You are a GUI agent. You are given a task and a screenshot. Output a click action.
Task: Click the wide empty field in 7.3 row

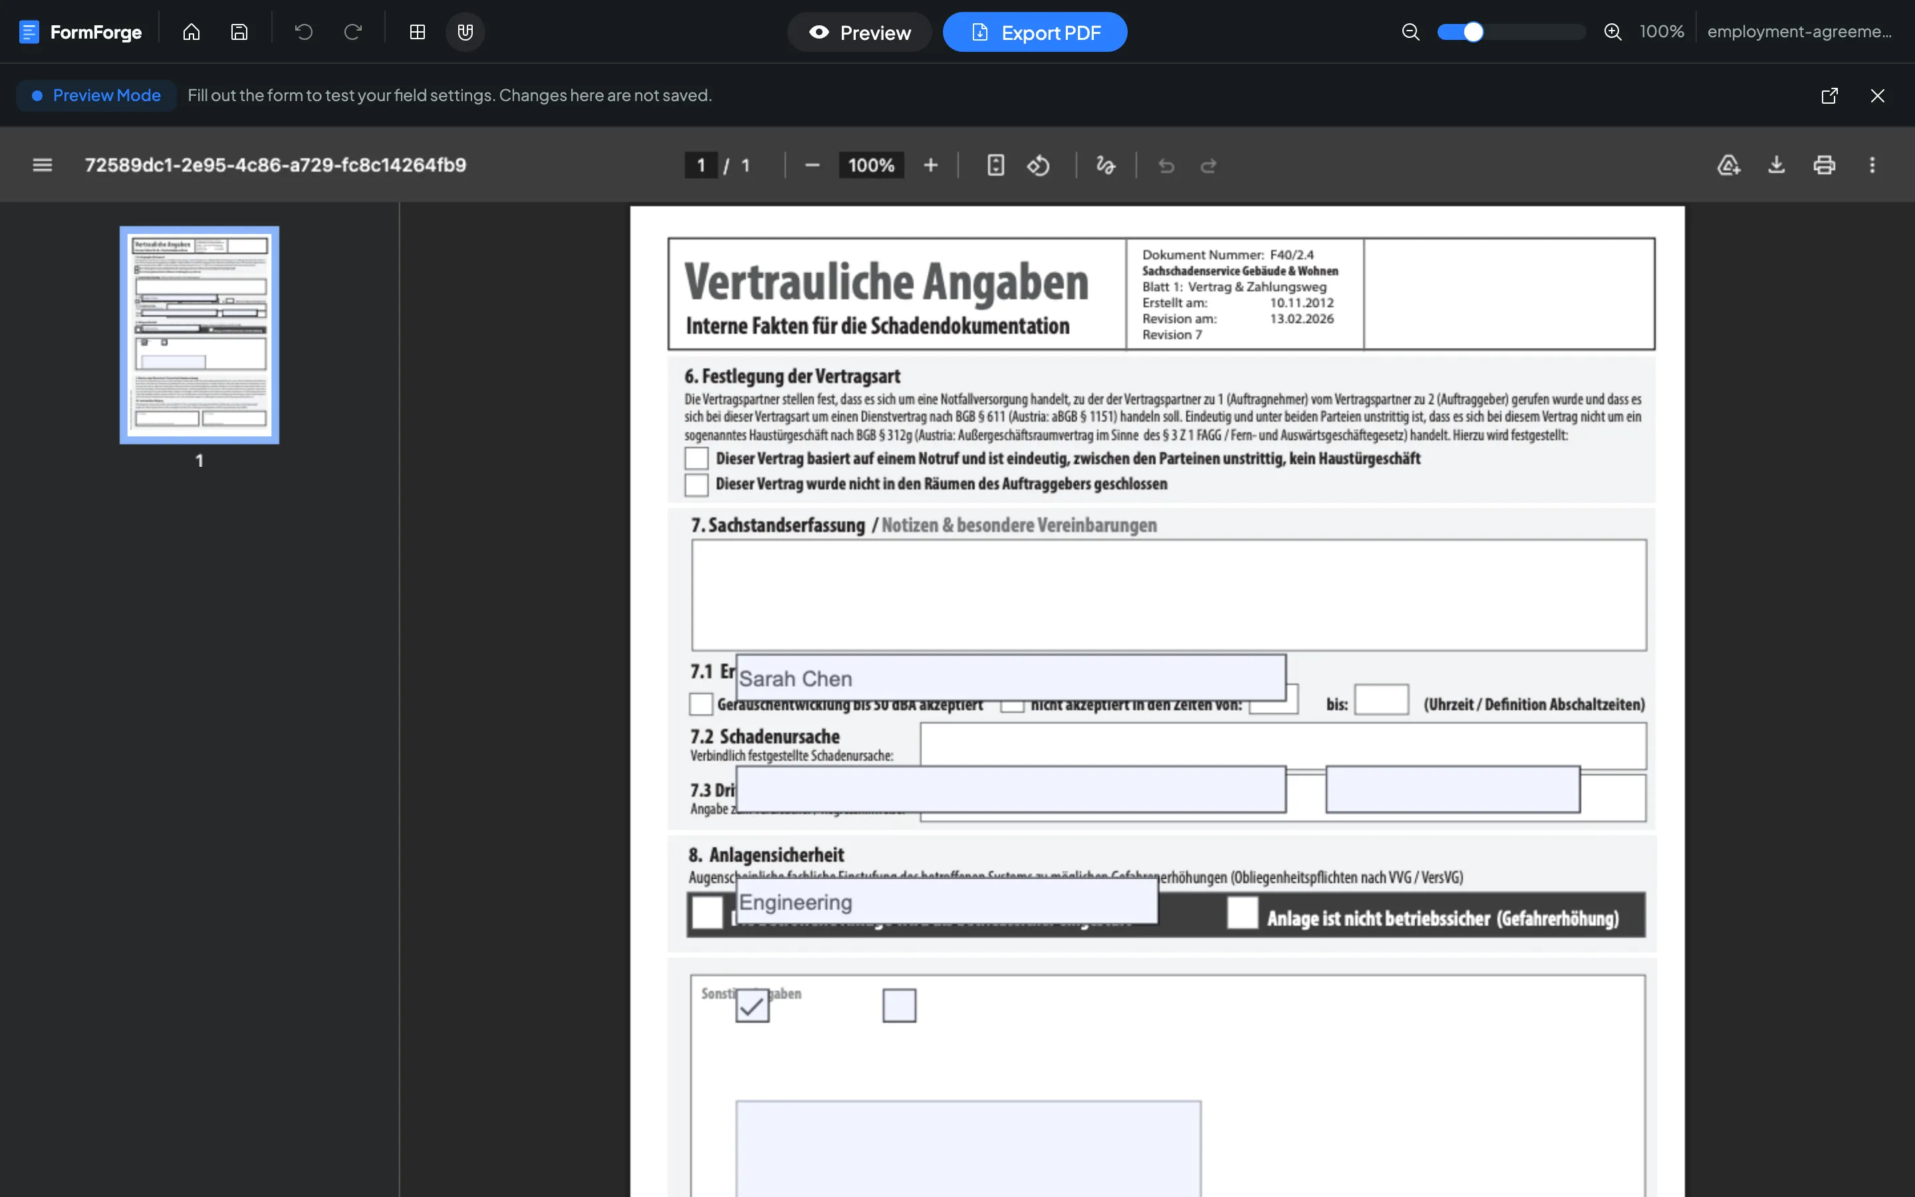pyautogui.click(x=1011, y=789)
